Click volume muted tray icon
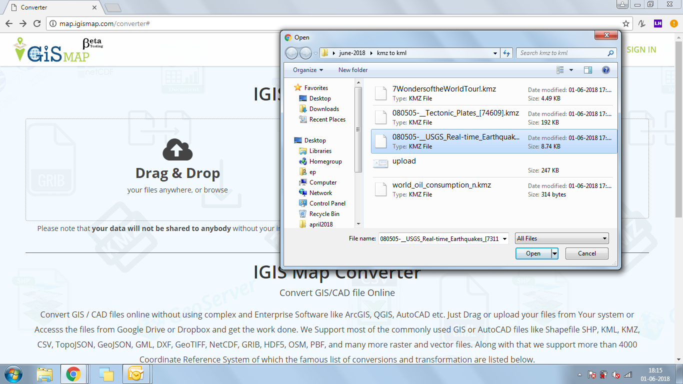This screenshot has width=683, height=384. tap(616, 374)
